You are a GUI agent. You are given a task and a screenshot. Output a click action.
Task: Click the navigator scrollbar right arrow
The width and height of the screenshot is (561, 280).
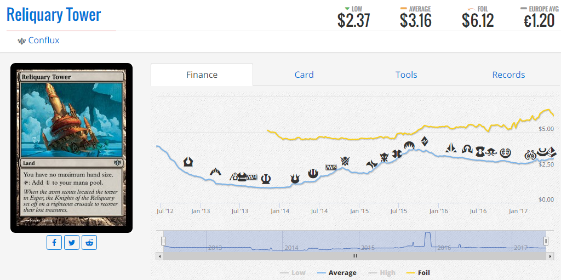[x=550, y=256]
